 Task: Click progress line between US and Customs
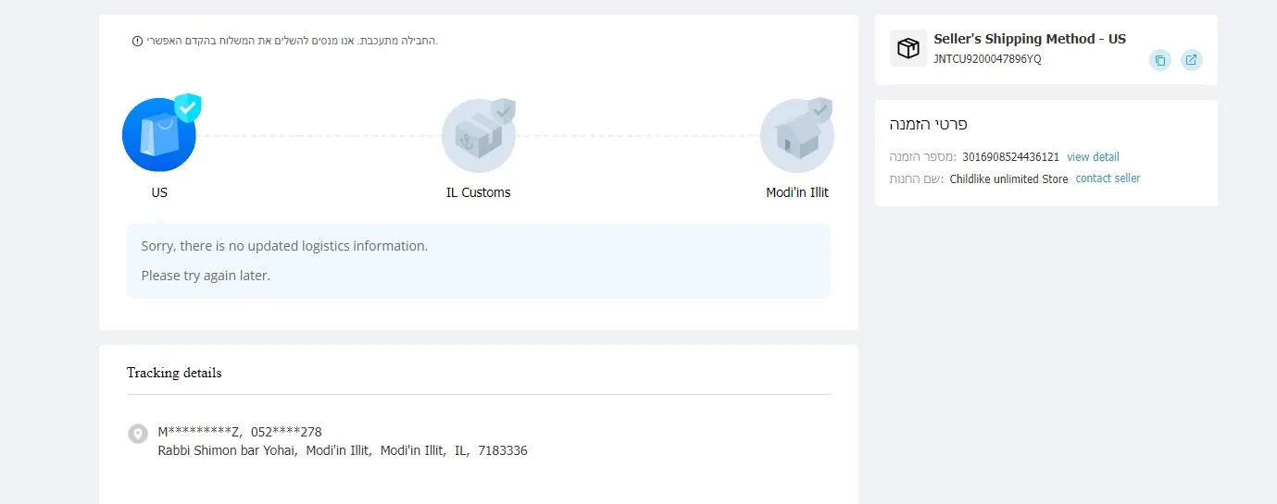point(318,136)
